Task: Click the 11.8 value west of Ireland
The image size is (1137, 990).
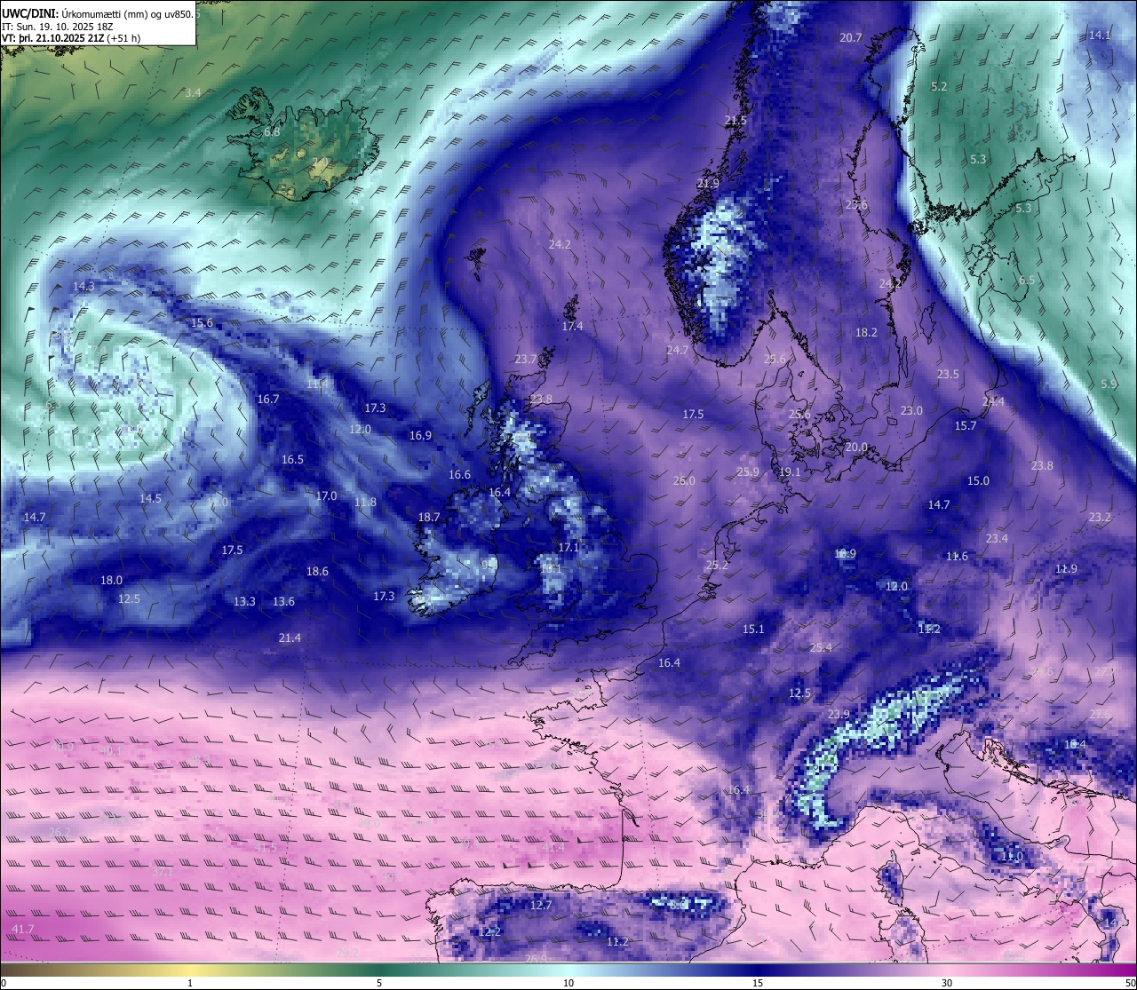Action: (365, 502)
